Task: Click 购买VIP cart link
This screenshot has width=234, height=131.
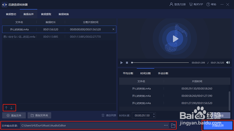Action: (x=196, y=4)
